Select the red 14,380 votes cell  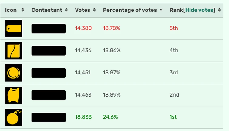click(x=83, y=28)
